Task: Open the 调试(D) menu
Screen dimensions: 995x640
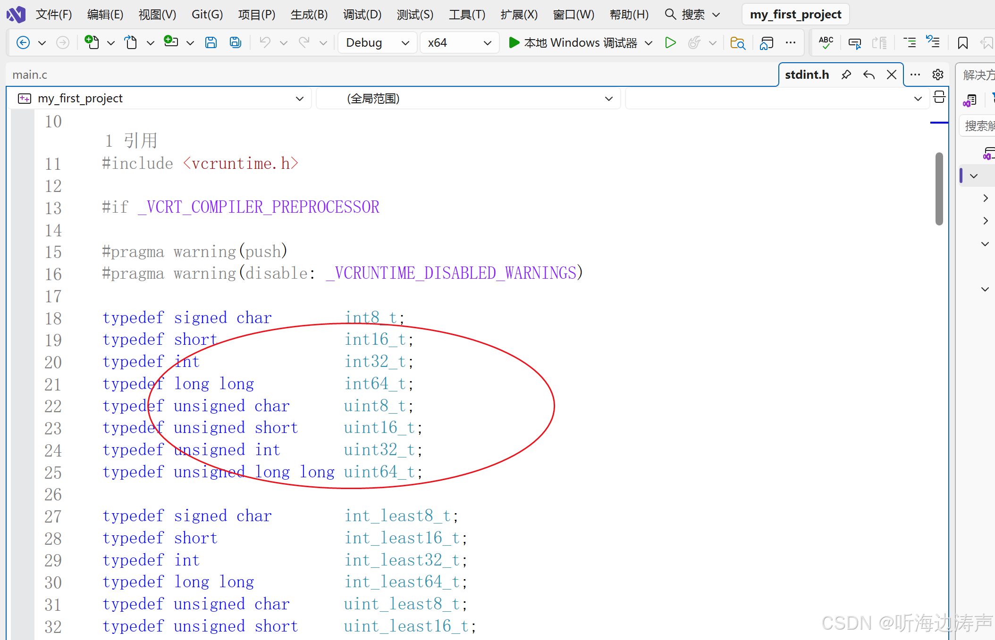Action: (x=362, y=15)
